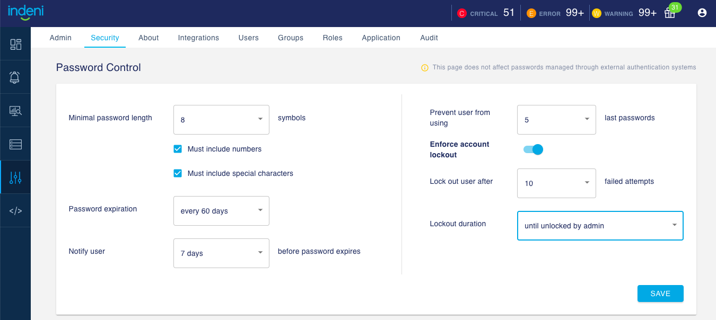This screenshot has height=320, width=716.
Task: Select the settings sliders sidebar icon
Action: pyautogui.click(x=15, y=177)
